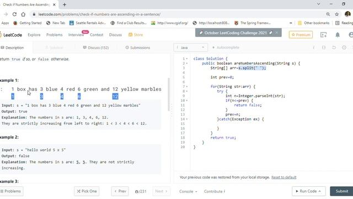Viewport: 353px width, 199px height.
Task: Click the description panel scrollbar
Action: click(x=169, y=95)
